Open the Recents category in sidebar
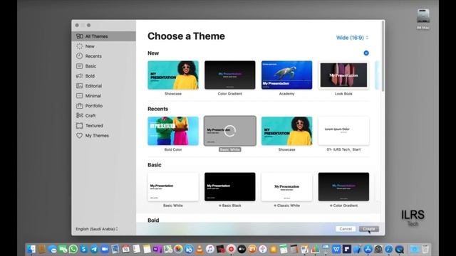The width and height of the screenshot is (456, 256). pyautogui.click(x=103, y=56)
